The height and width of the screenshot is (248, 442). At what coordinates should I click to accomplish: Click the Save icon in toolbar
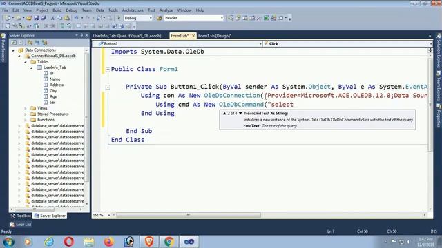coord(37,18)
